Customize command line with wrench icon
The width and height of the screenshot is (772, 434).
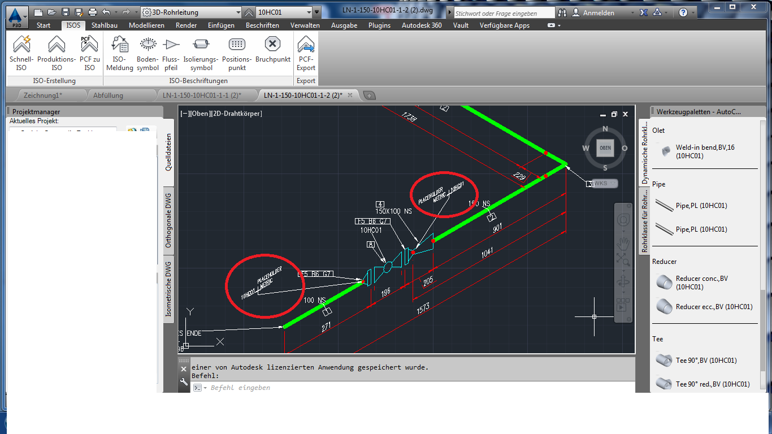pyautogui.click(x=184, y=382)
